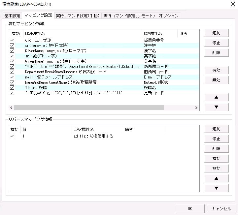
Task: Disable the ad-flg reverse mapping checkbox
Action: click(12, 136)
